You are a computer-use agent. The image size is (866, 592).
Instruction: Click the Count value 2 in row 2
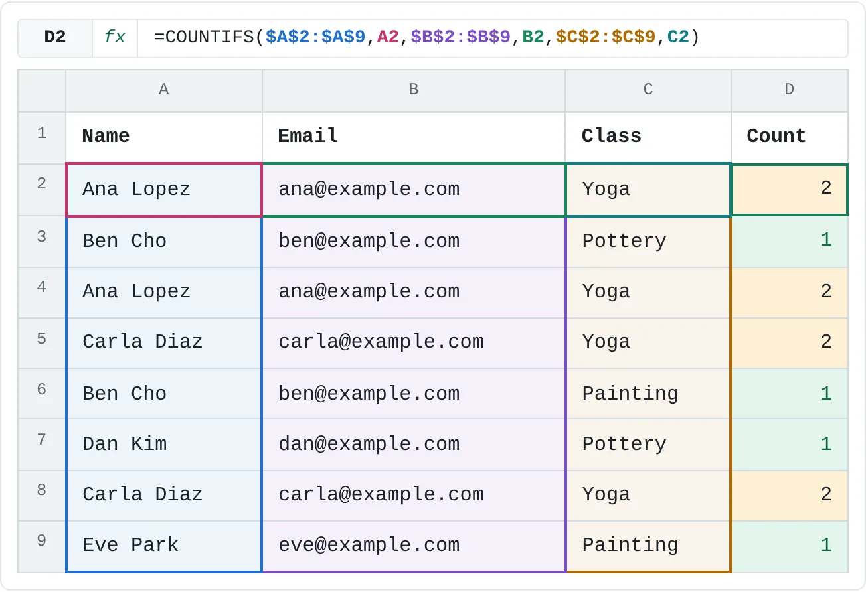(x=789, y=190)
